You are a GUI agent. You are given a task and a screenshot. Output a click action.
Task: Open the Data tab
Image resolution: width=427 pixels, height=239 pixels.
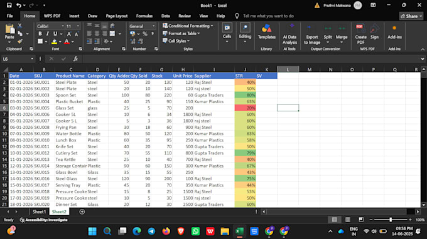(166, 16)
